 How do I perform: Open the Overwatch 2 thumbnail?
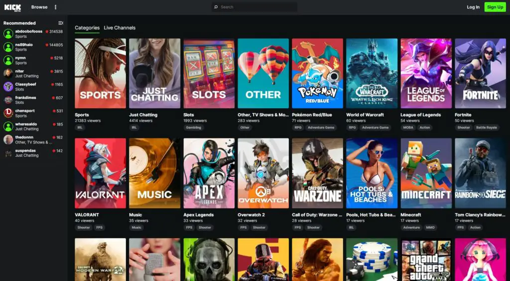point(263,173)
